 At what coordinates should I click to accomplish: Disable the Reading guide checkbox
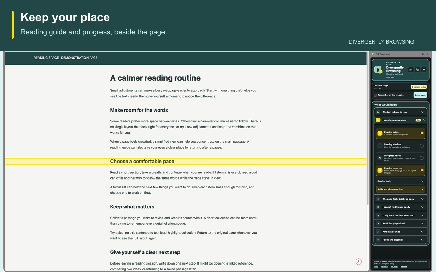pos(422,133)
